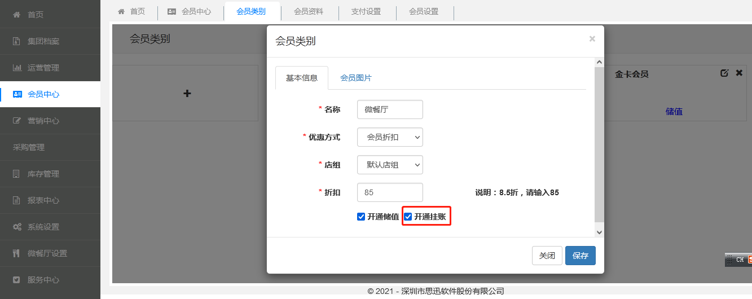Click the home icon in the sidebar 首页
Screen dimensions: 752x299
pyautogui.click(x=17, y=15)
